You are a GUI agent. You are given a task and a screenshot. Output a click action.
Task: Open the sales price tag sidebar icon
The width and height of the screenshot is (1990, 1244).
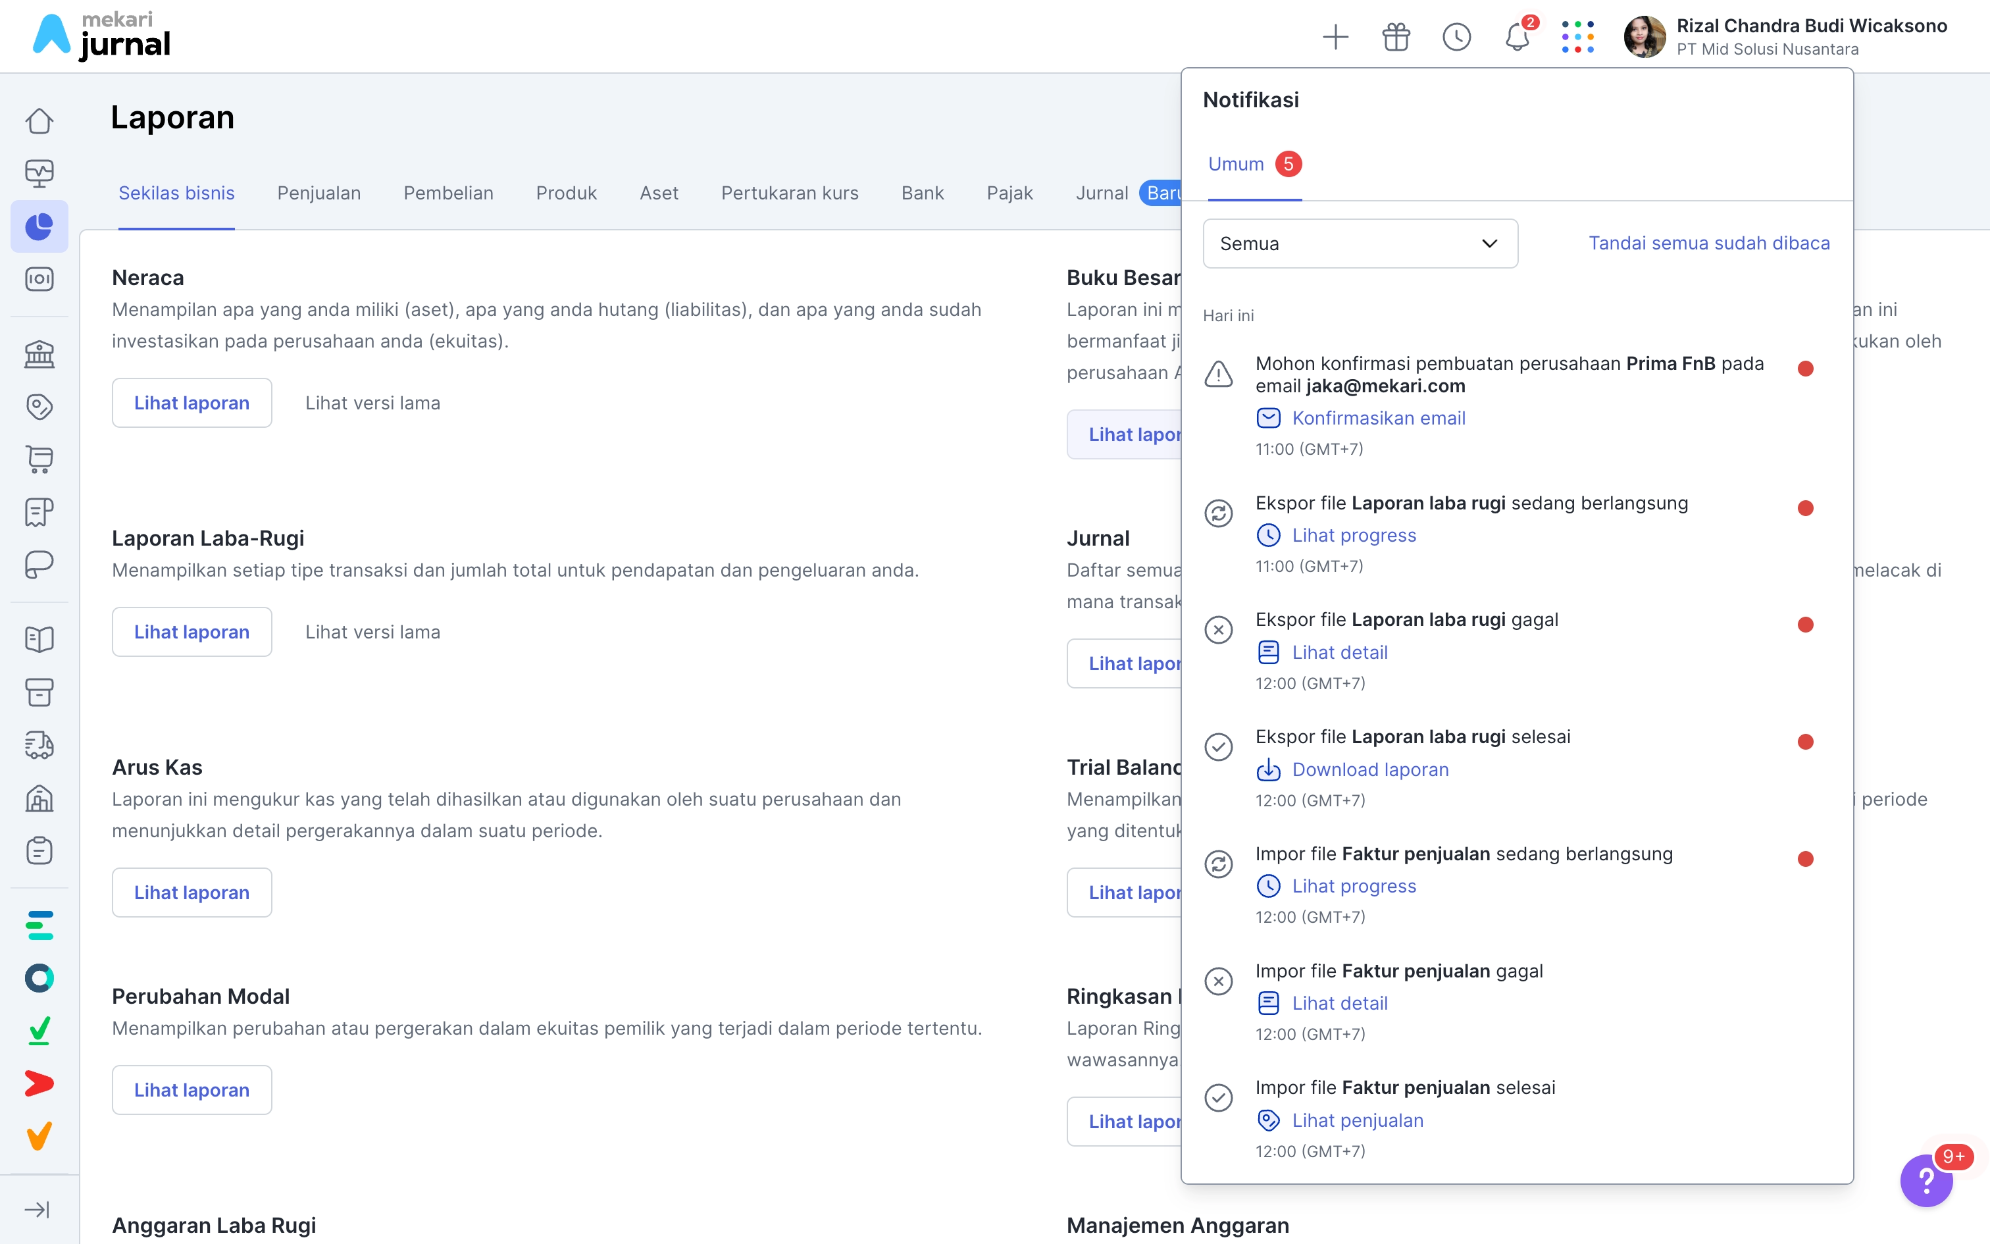pos(39,407)
